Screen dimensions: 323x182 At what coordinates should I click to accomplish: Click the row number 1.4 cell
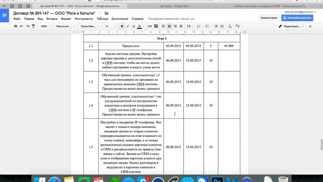pos(91,106)
